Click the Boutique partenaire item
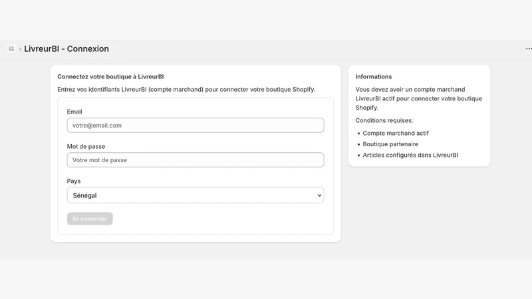 [390, 144]
